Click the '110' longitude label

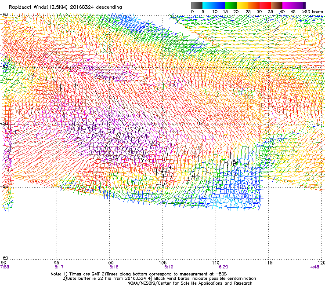pos(216,263)
